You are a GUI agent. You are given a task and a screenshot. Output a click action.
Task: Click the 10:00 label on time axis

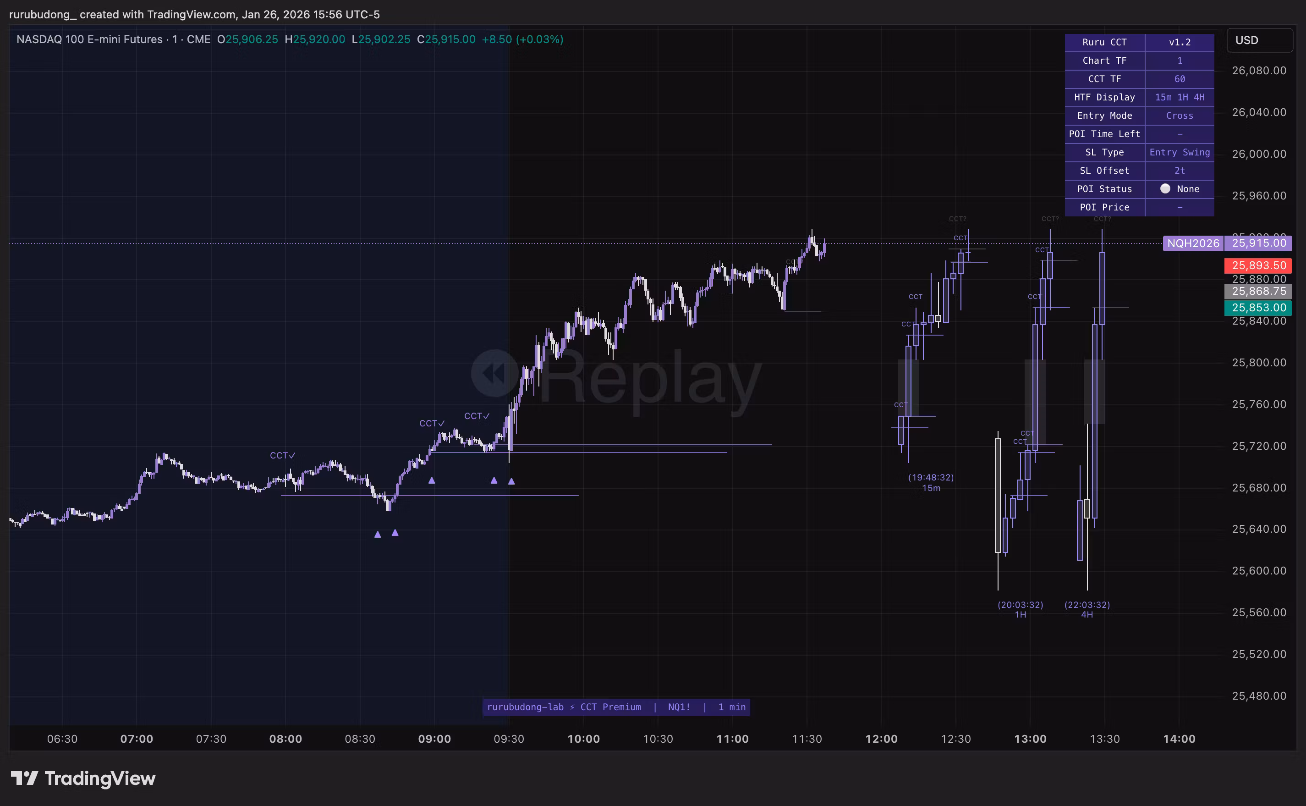tap(583, 739)
